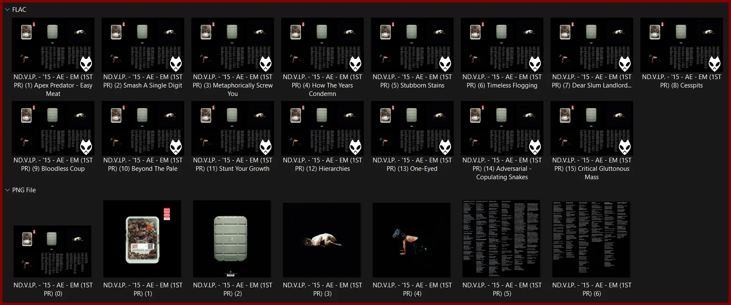Click the file name ending in Beyond The Pale
Screen dimensions: 731x305
pos(143,164)
